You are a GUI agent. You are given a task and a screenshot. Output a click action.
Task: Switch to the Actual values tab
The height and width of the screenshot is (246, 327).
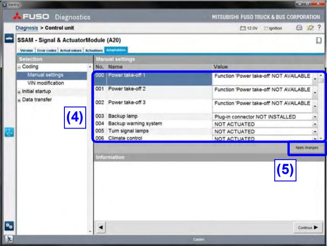coord(71,50)
